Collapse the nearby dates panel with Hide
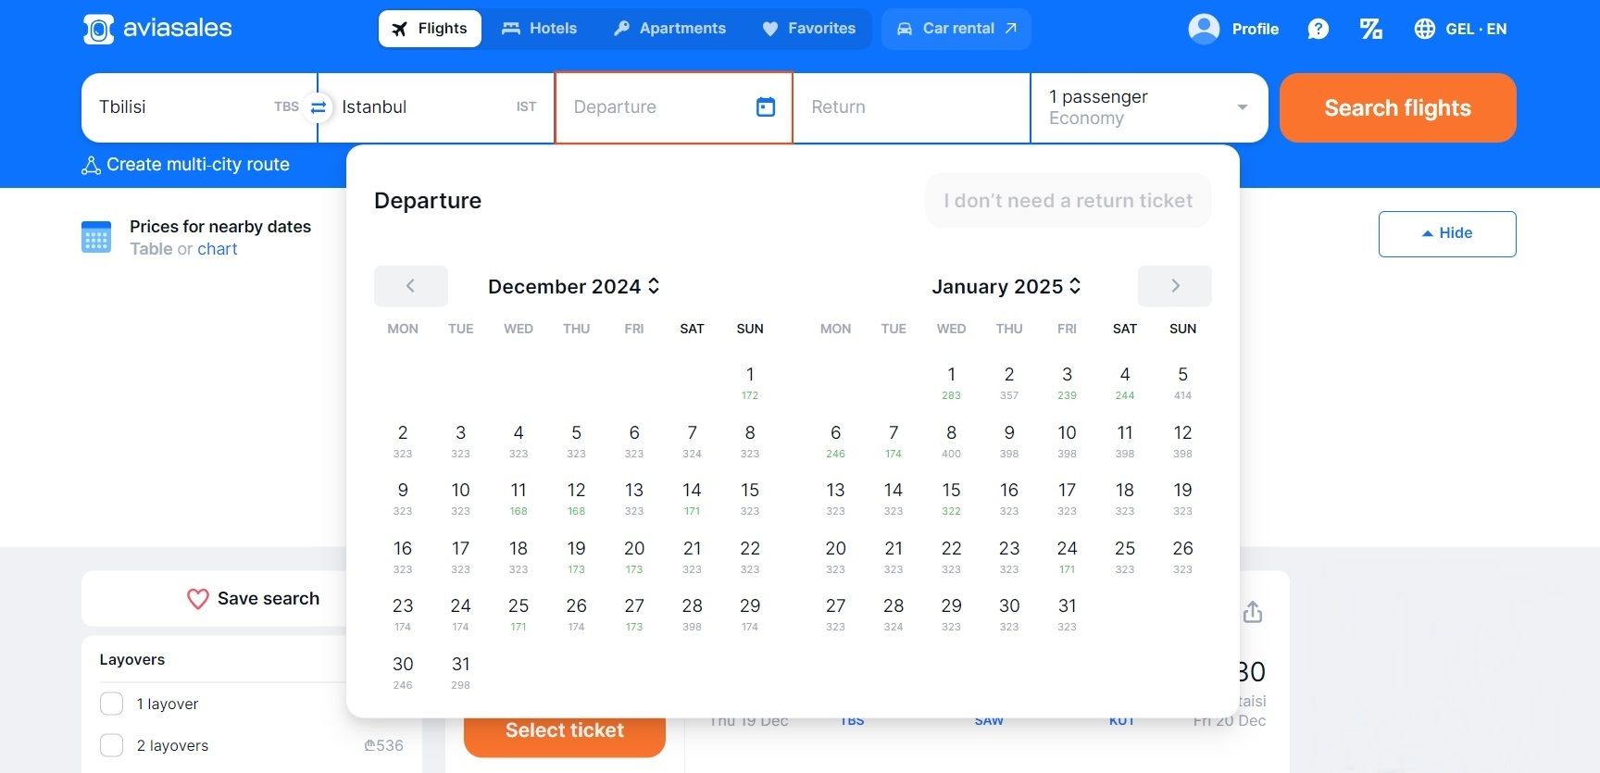1600x773 pixels. point(1447,233)
